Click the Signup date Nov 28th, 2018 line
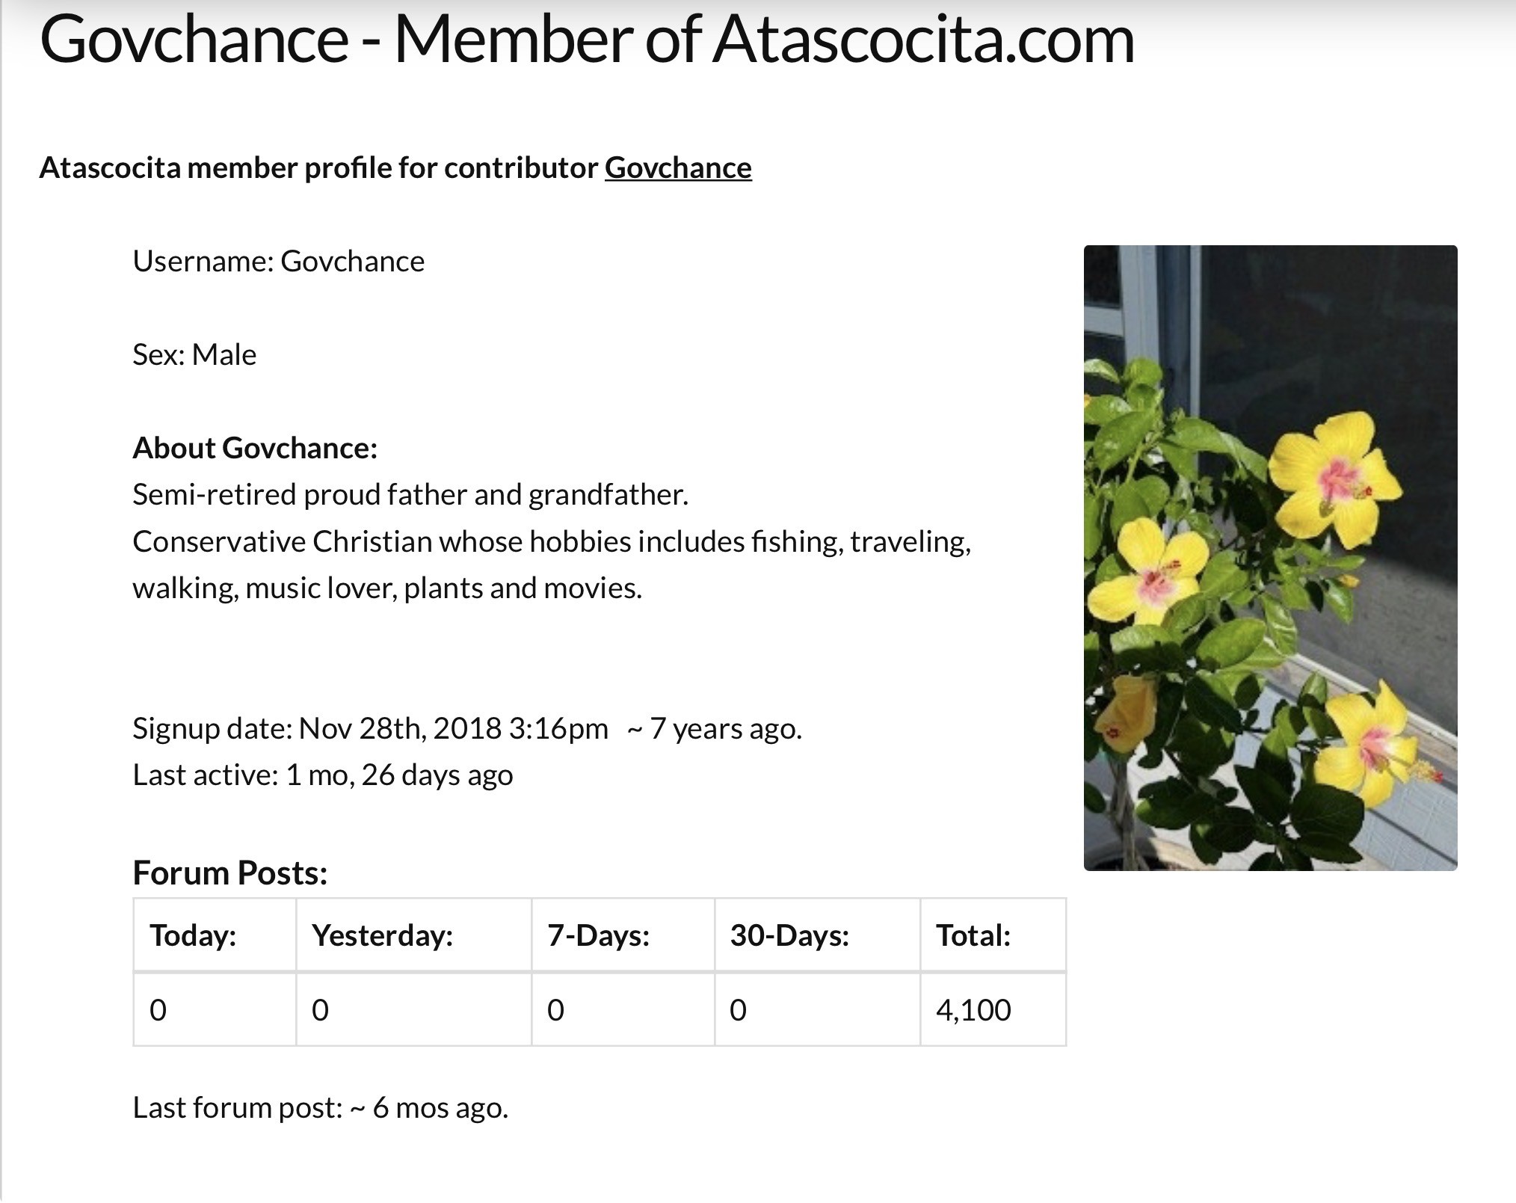The width and height of the screenshot is (1516, 1203). tap(467, 728)
